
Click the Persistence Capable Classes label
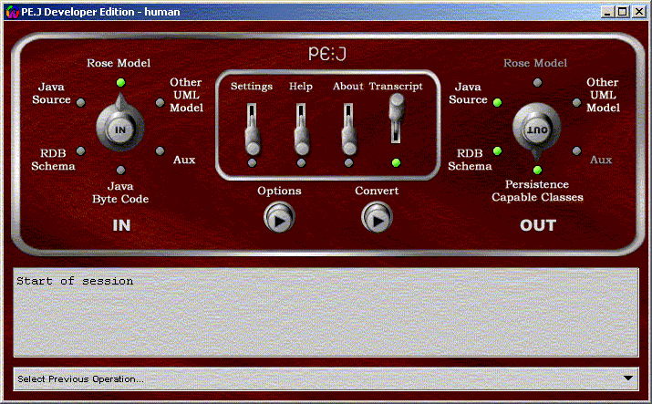(x=537, y=191)
